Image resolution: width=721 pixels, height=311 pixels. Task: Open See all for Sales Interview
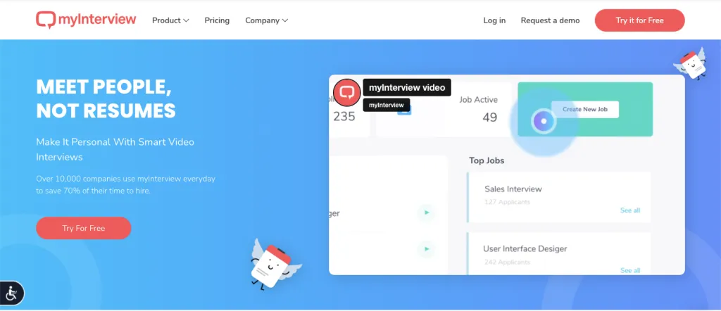[630, 210]
